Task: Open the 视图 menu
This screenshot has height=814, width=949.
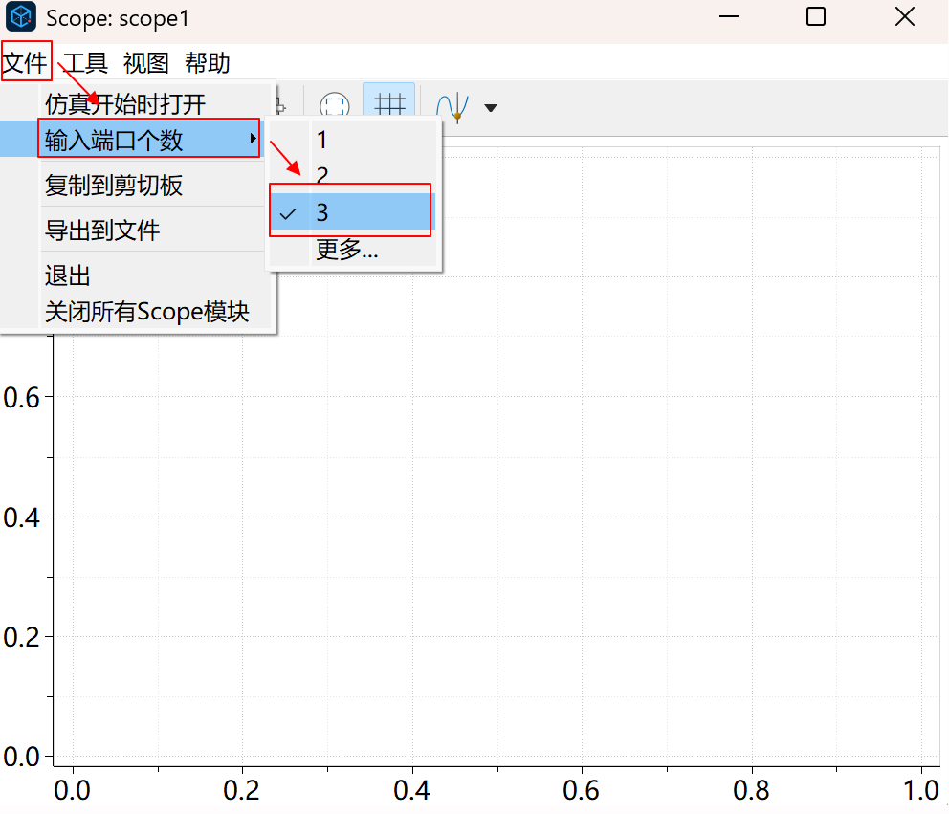Action: pos(145,63)
